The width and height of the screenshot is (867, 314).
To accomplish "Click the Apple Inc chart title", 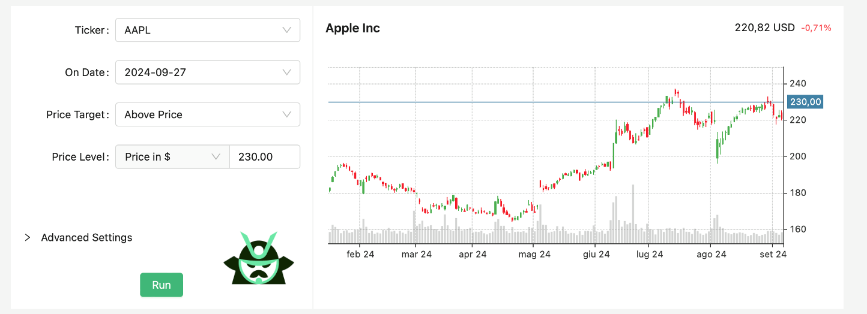I will click(x=352, y=28).
